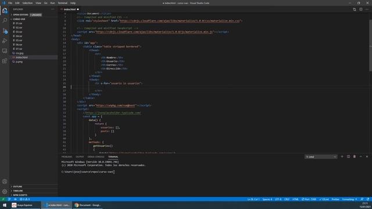Open the Accounts menu icon
Screen dimensions: 372x209
5,182
